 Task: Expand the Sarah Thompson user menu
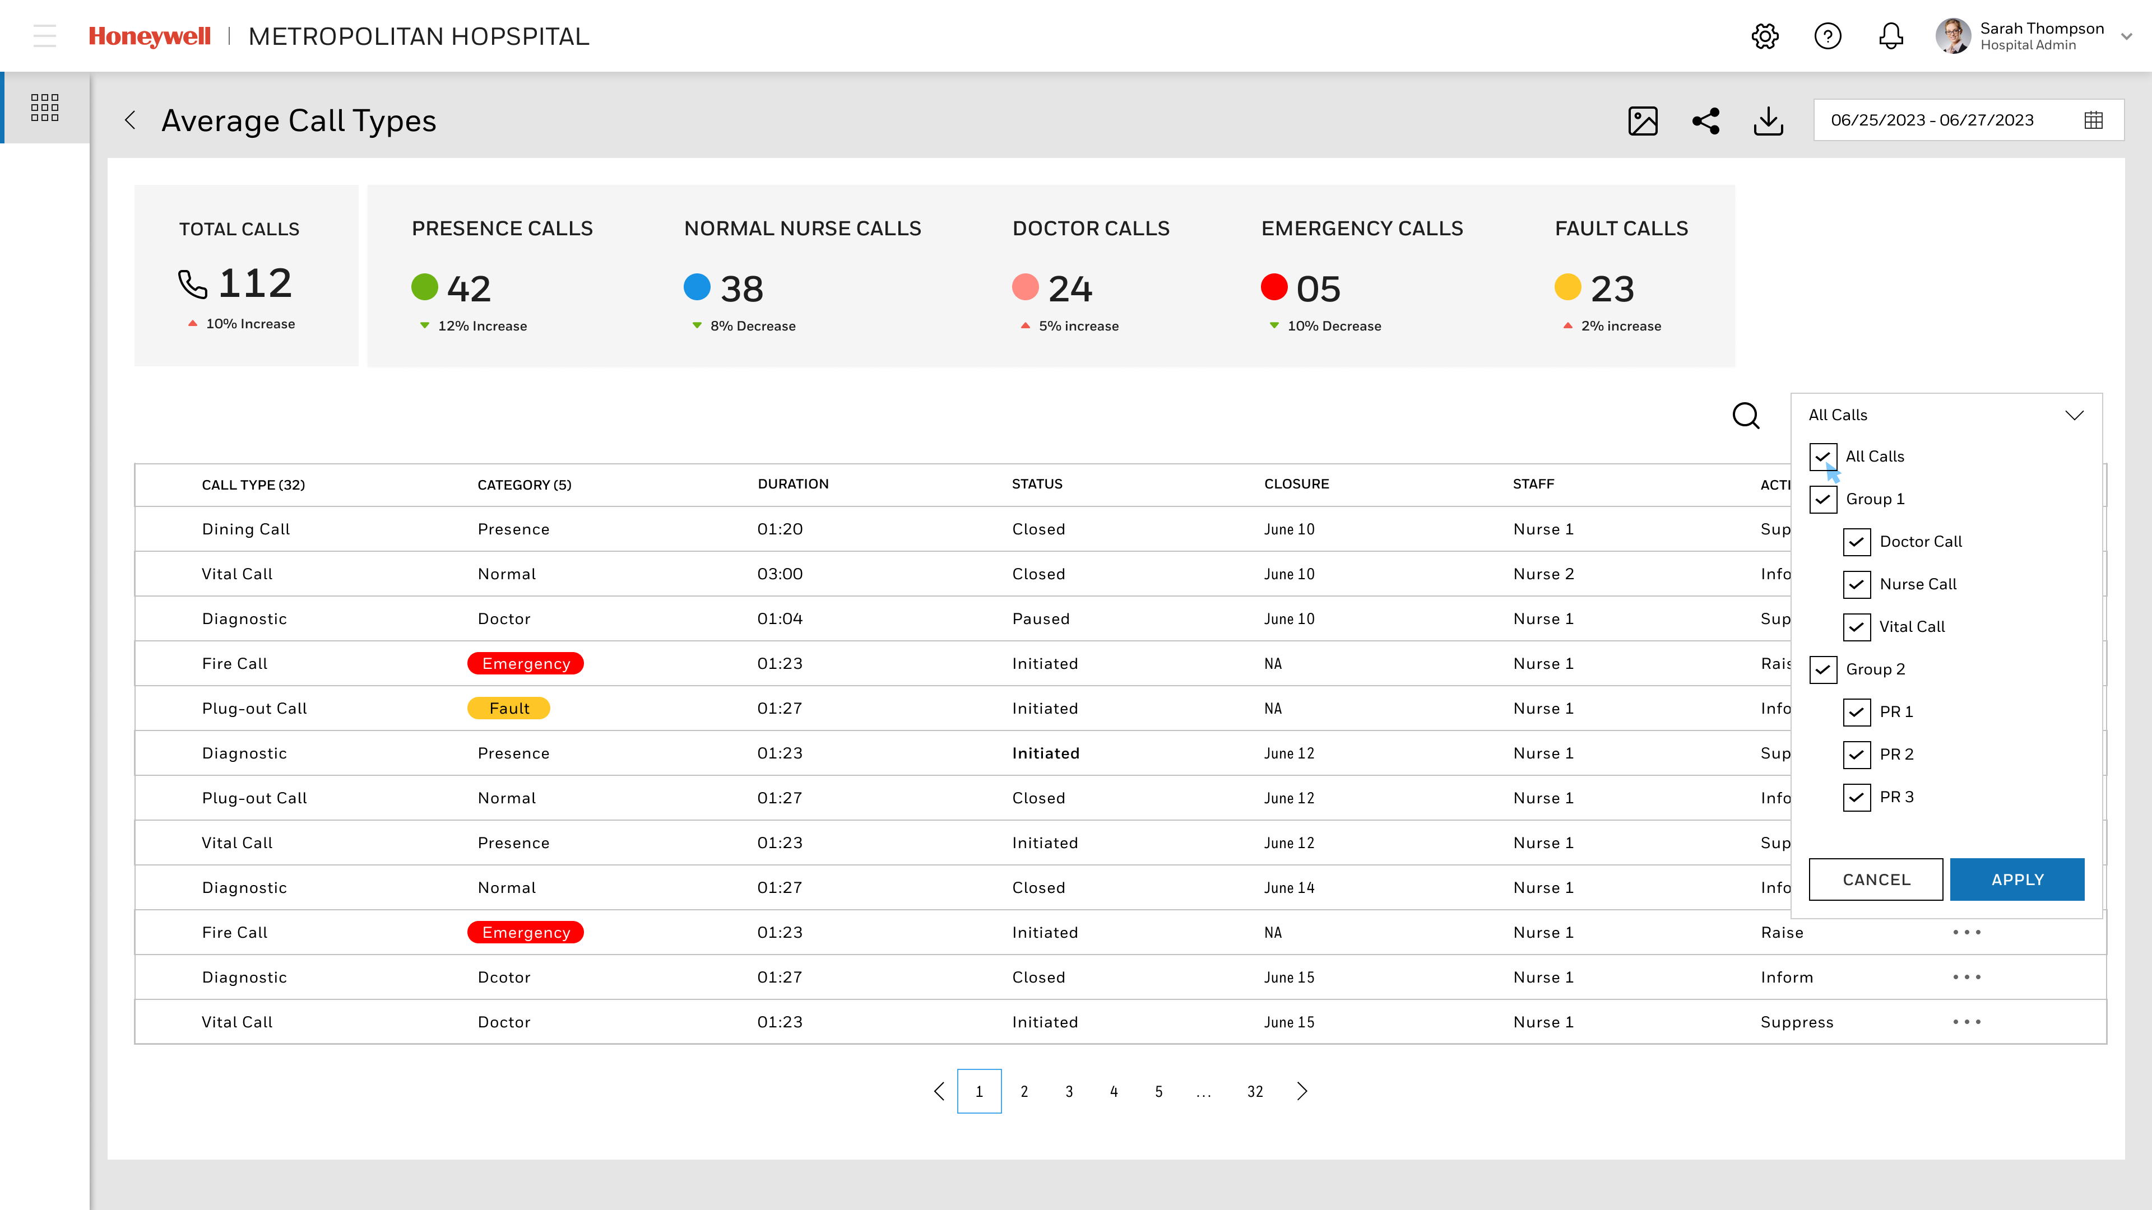2126,37
